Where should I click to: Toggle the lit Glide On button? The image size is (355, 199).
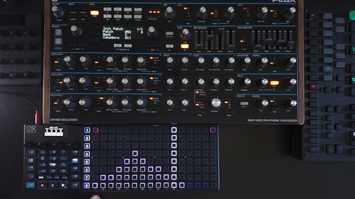185,46
